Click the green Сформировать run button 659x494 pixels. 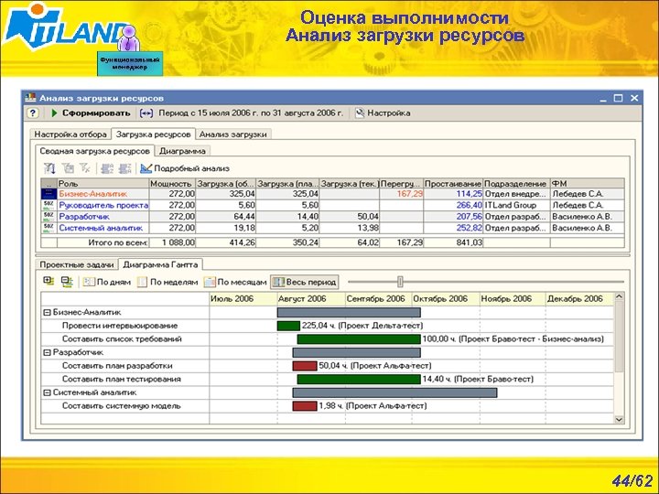coord(91,113)
